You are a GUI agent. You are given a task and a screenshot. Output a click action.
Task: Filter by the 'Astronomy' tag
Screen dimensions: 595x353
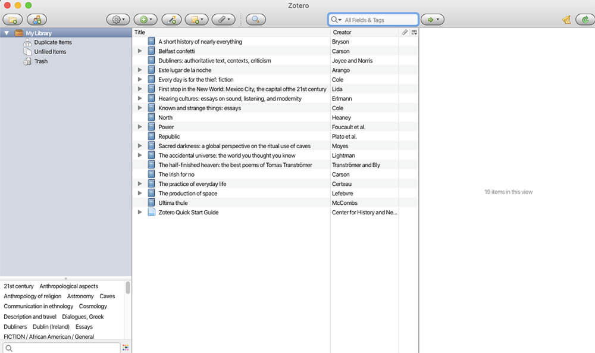[80, 296]
